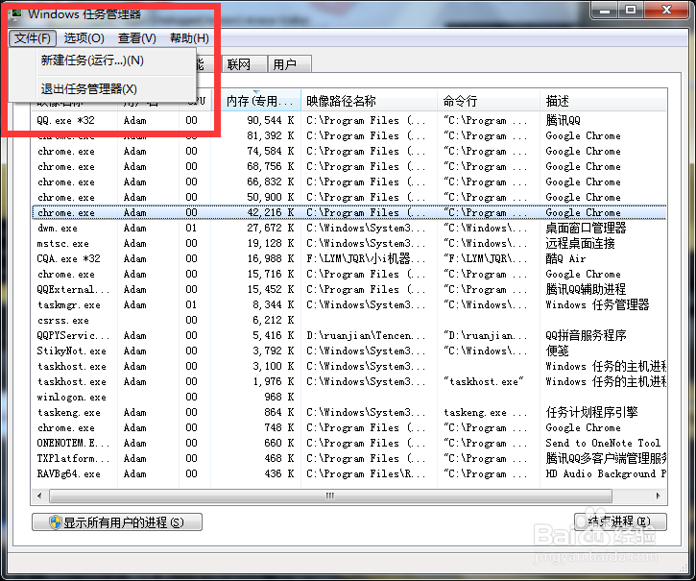This screenshot has height=581, width=696.
Task: Click the Windows 任务管理器 description
Action: click(x=597, y=305)
